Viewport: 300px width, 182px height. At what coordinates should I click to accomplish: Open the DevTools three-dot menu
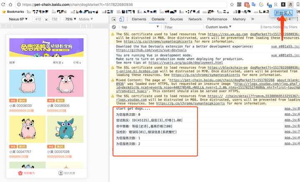297,19
